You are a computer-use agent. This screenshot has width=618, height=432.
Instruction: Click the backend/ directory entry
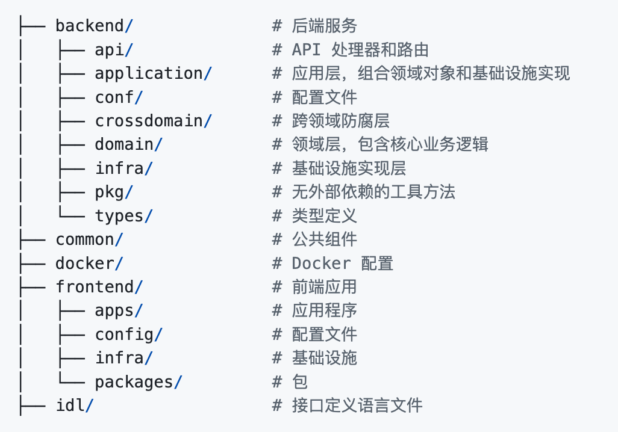click(94, 26)
